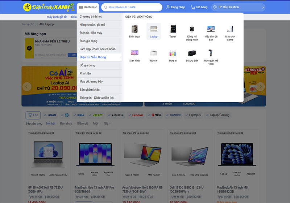
Task: Open MacBook Neo 13 inch product image
Action: pos(95,154)
